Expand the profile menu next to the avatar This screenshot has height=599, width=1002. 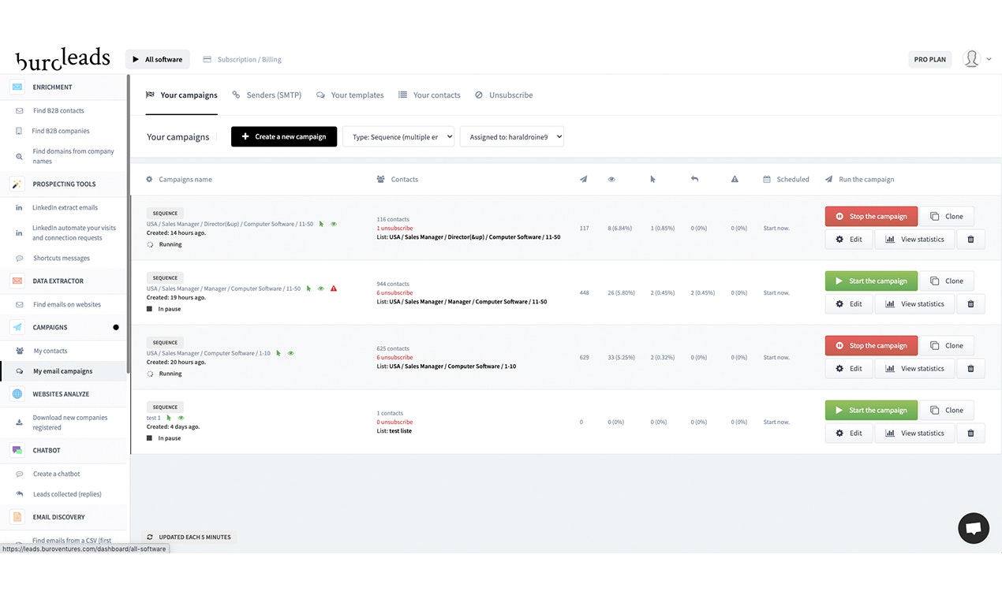987,59
